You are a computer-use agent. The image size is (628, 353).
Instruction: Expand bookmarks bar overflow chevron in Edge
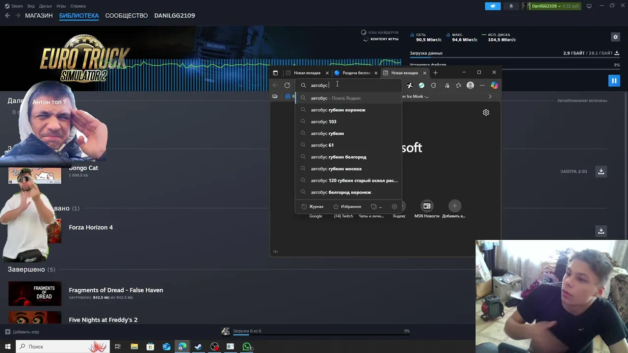[490, 97]
